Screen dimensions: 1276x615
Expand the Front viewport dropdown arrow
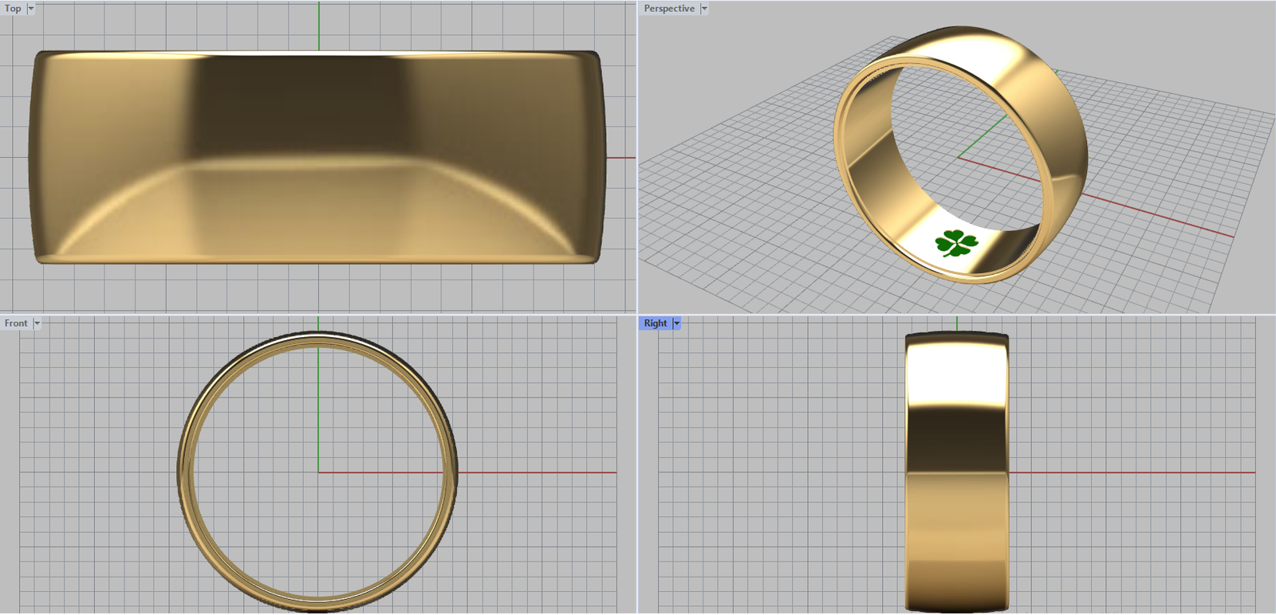click(x=37, y=323)
